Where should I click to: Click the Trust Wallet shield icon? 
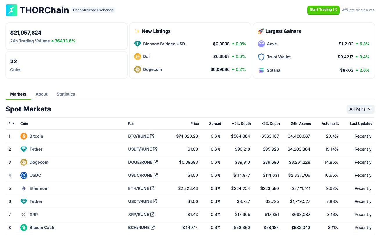(261, 57)
